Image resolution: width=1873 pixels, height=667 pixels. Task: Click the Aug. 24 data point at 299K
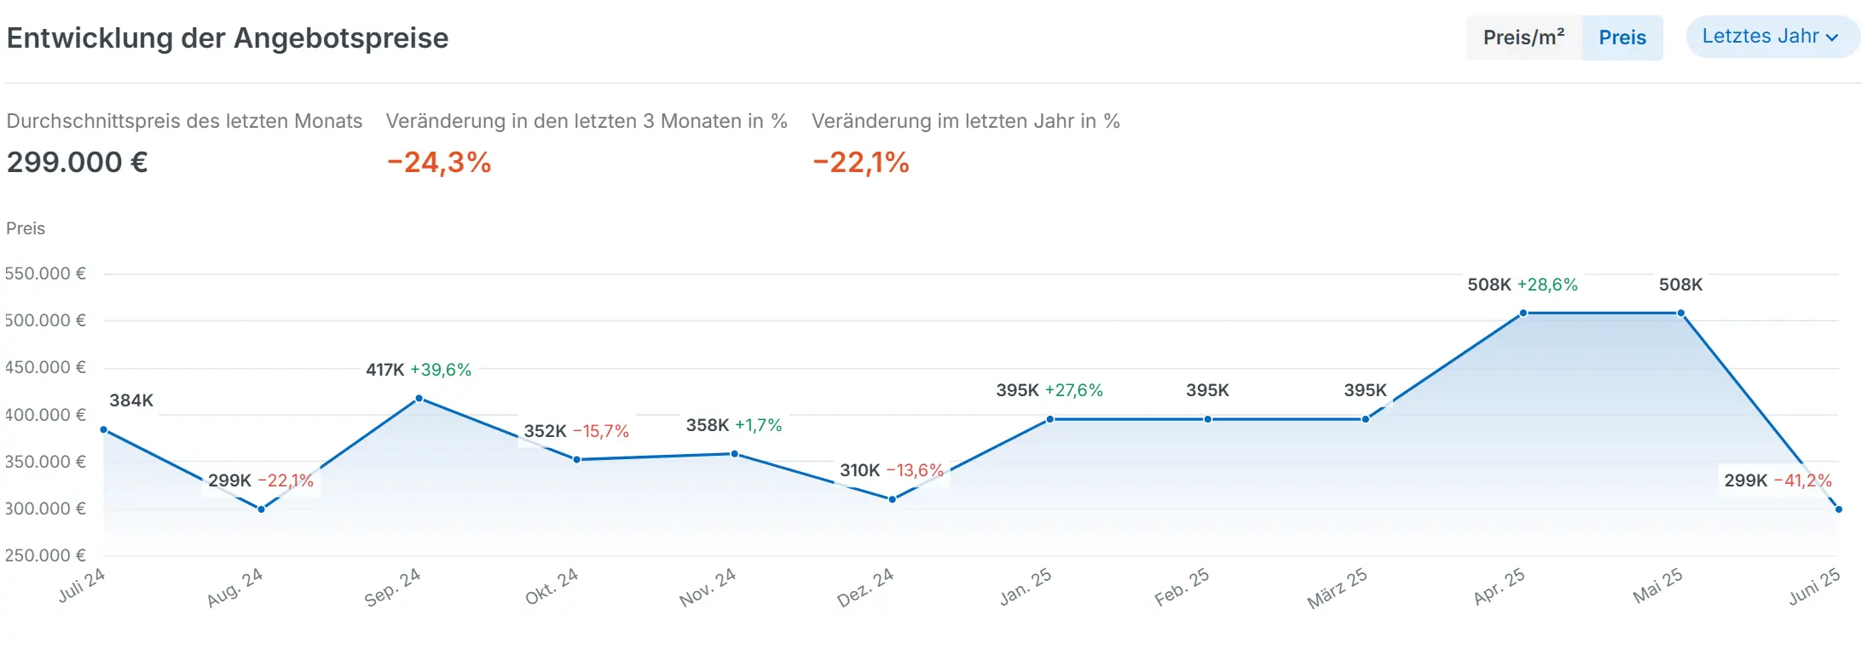click(x=262, y=509)
